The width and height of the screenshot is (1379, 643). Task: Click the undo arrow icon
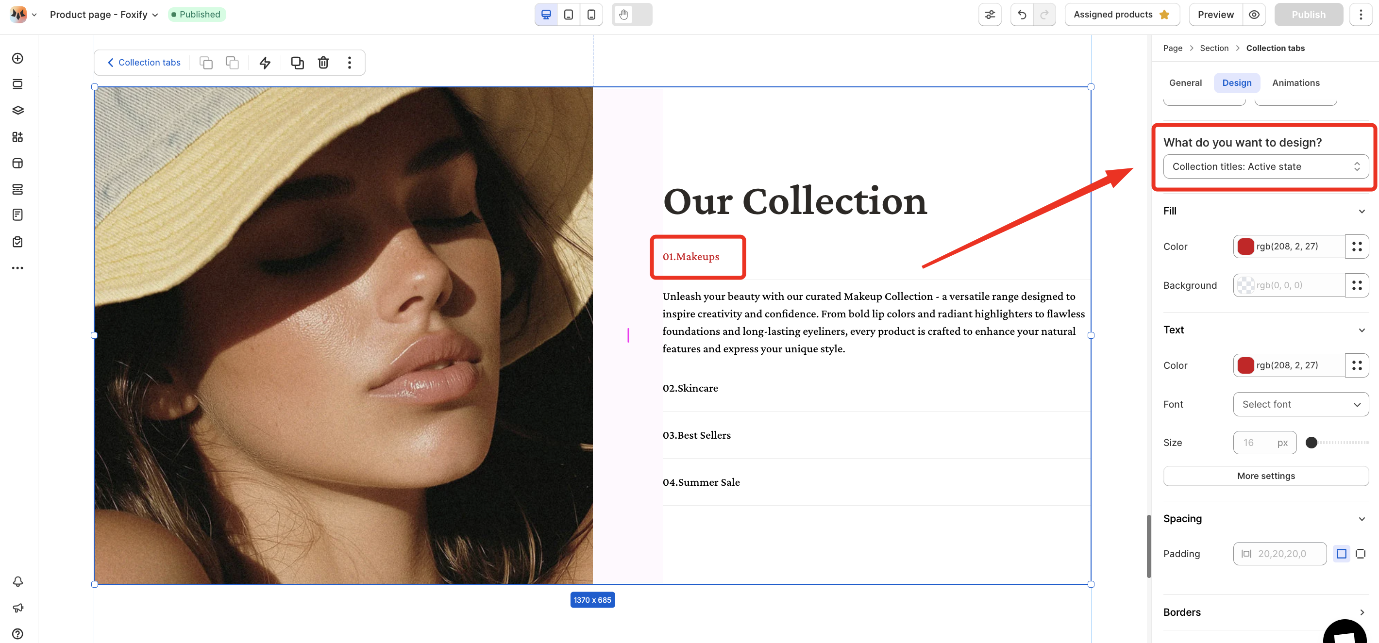click(1022, 15)
